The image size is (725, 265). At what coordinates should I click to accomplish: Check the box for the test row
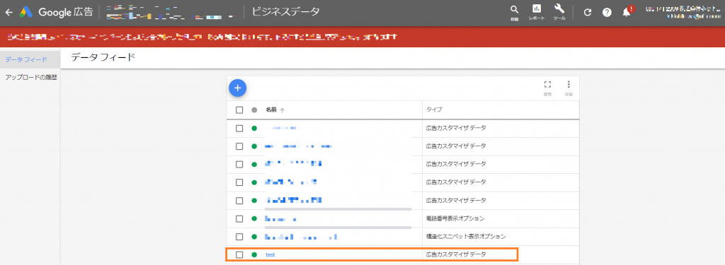pos(239,254)
